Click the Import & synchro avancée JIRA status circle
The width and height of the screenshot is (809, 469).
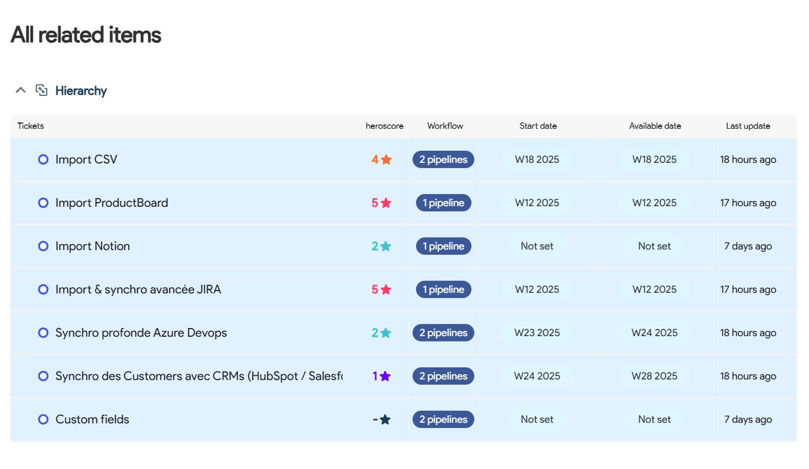(x=43, y=289)
